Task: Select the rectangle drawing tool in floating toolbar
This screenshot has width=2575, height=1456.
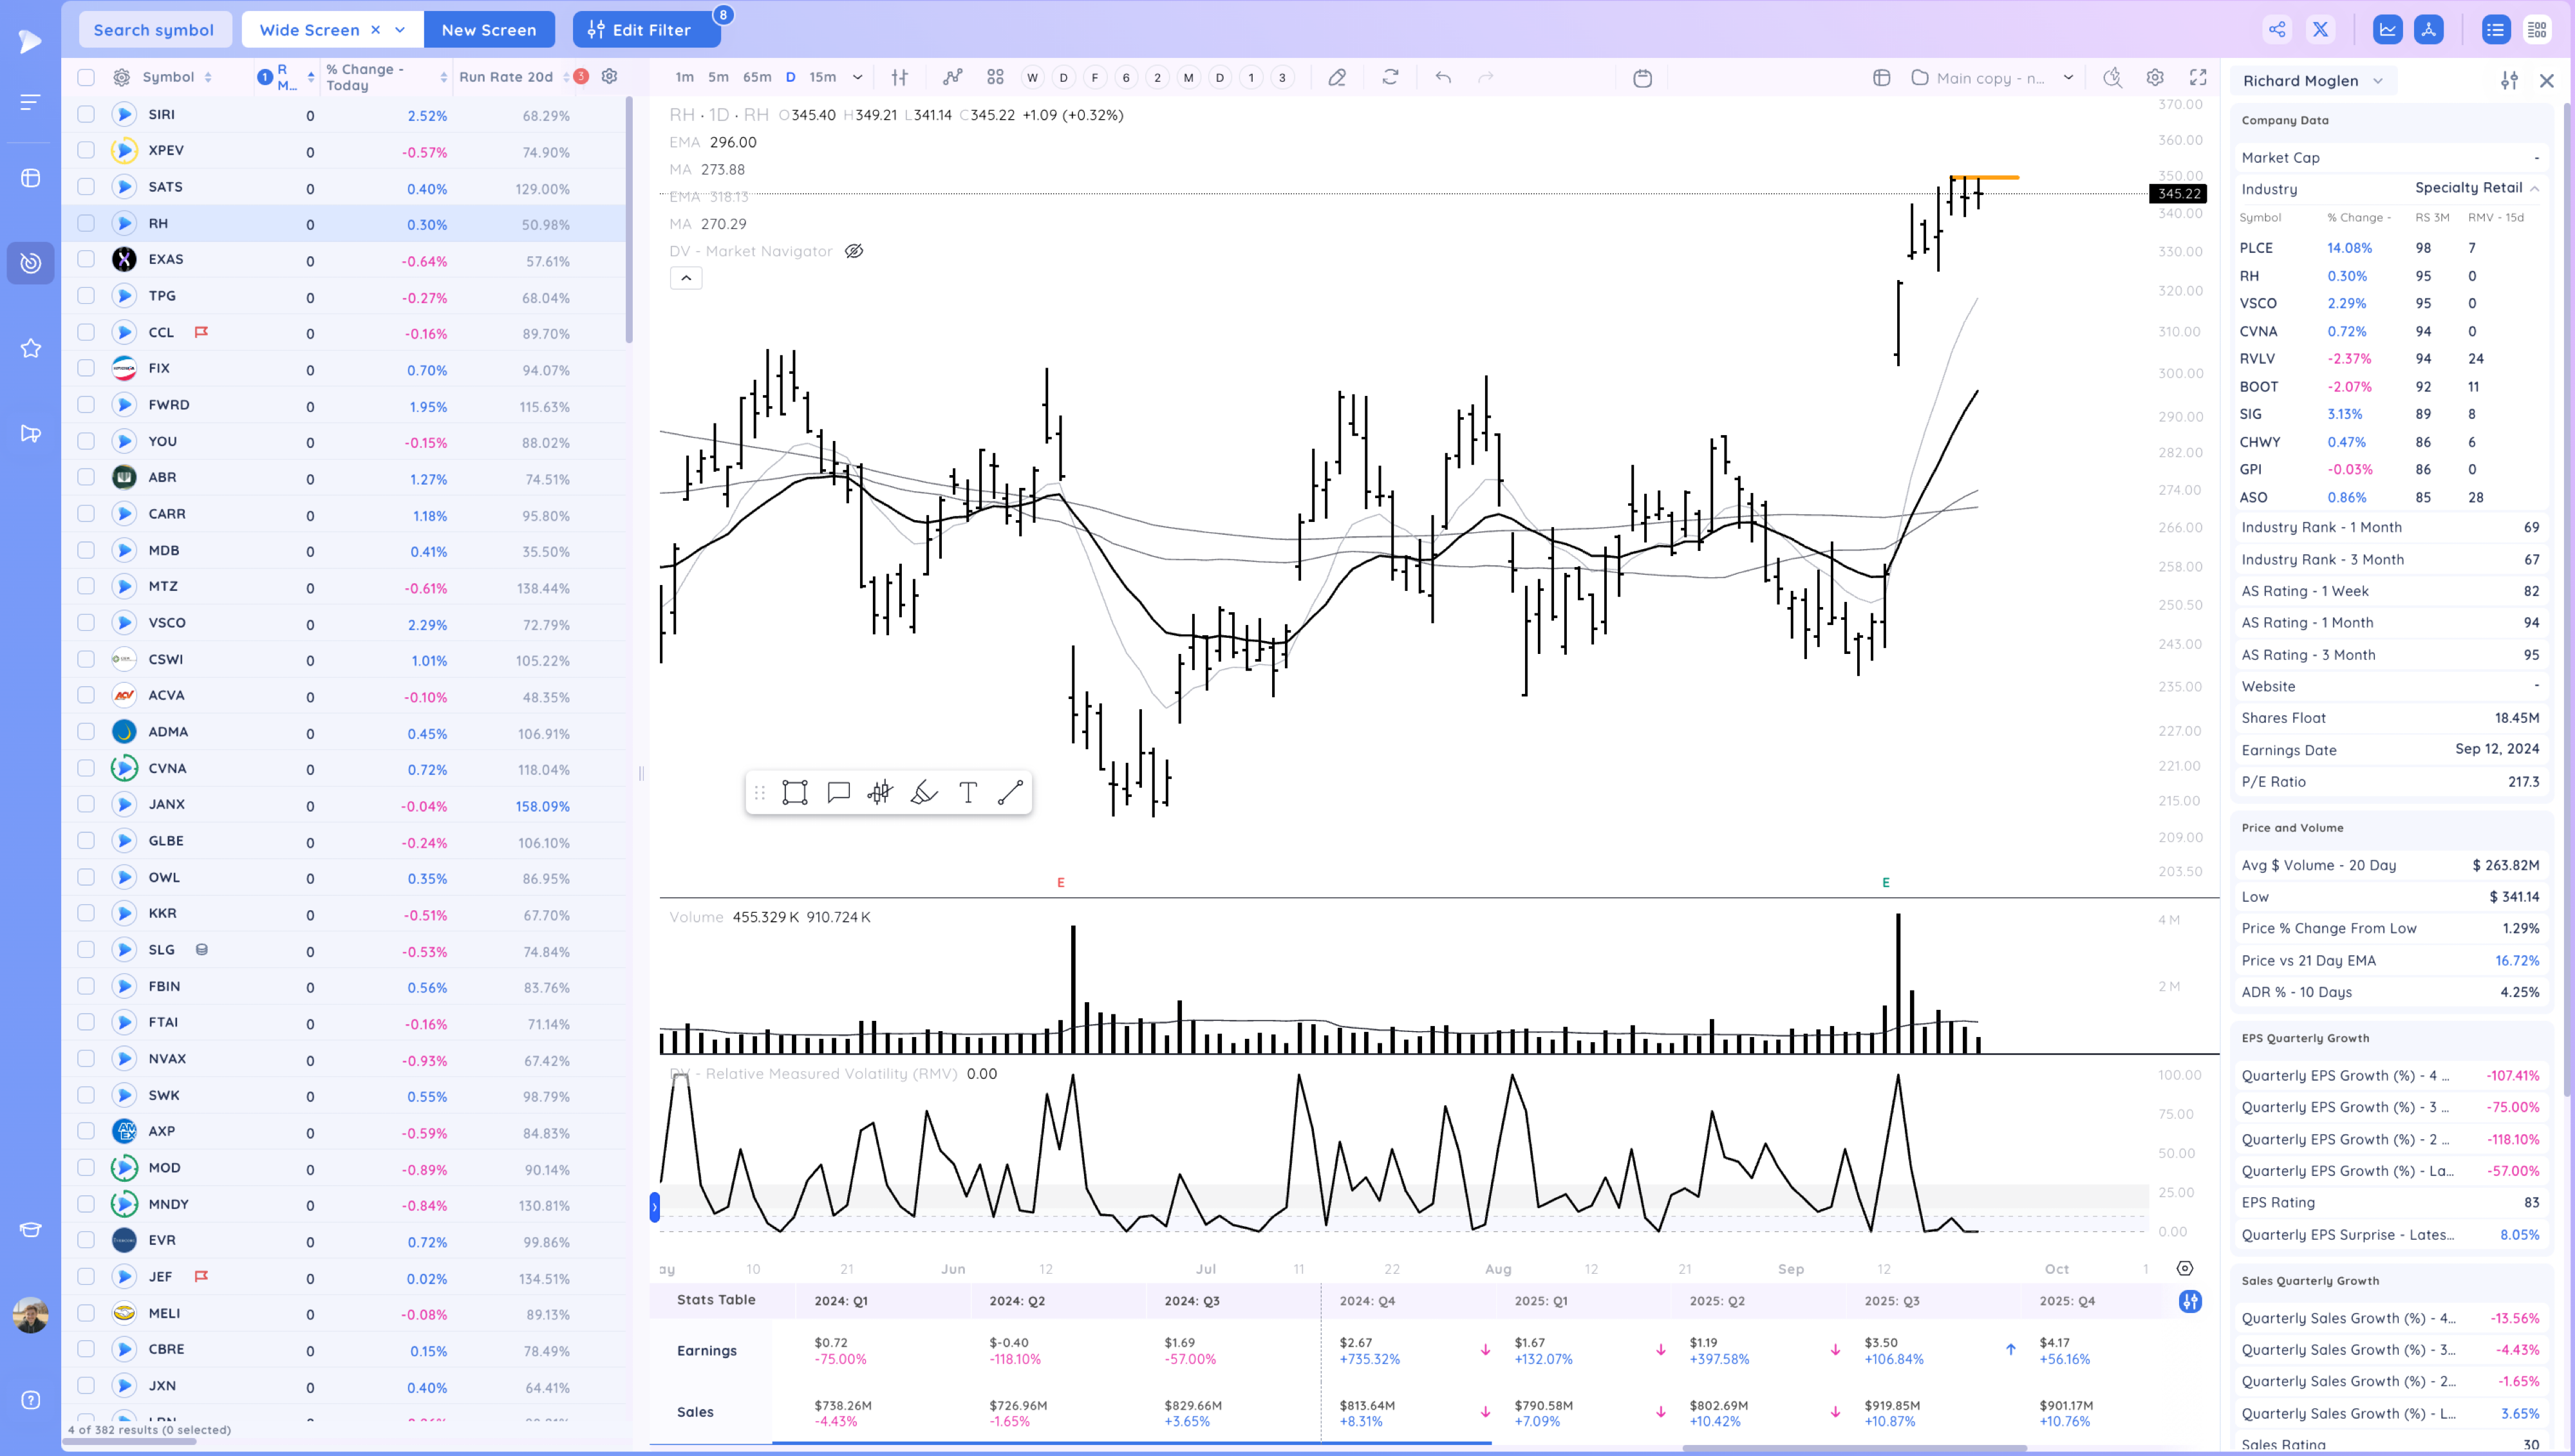Action: [x=794, y=793]
